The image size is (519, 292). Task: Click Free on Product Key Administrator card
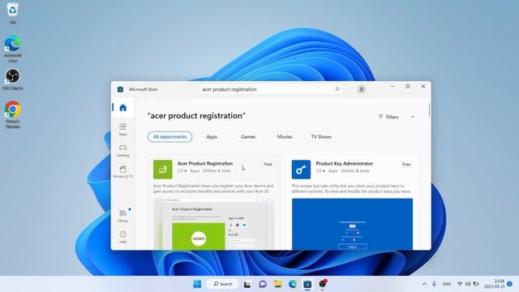click(x=406, y=164)
